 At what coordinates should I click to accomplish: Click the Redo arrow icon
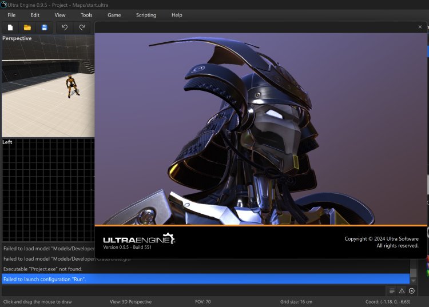(82, 27)
